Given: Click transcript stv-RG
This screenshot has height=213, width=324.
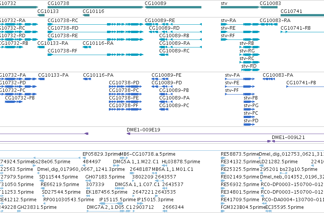Looking at the screenshot, I should pos(250,55).
